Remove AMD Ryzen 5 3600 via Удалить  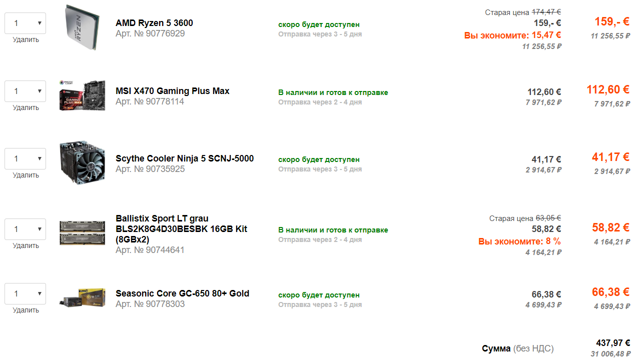(26, 40)
